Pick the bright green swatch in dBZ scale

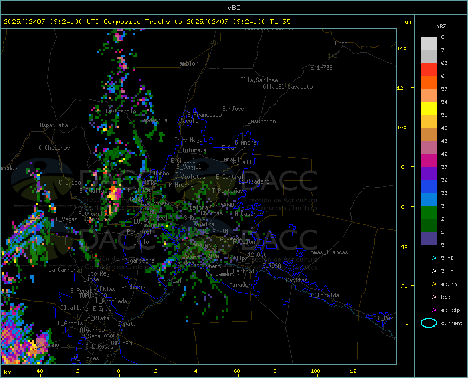tap(428, 213)
